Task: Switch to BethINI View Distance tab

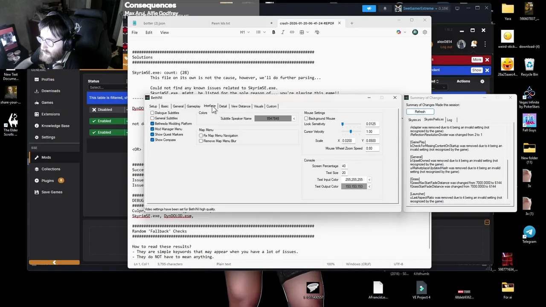Action: pyautogui.click(x=241, y=106)
